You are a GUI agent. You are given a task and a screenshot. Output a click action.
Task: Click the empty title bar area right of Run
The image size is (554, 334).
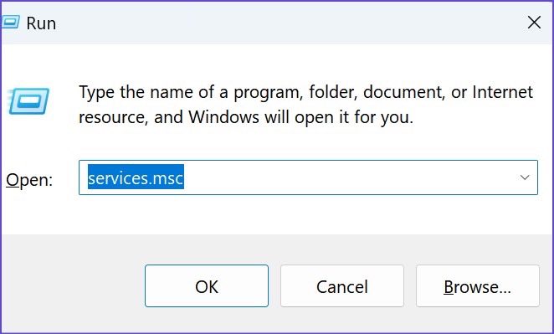click(x=290, y=23)
